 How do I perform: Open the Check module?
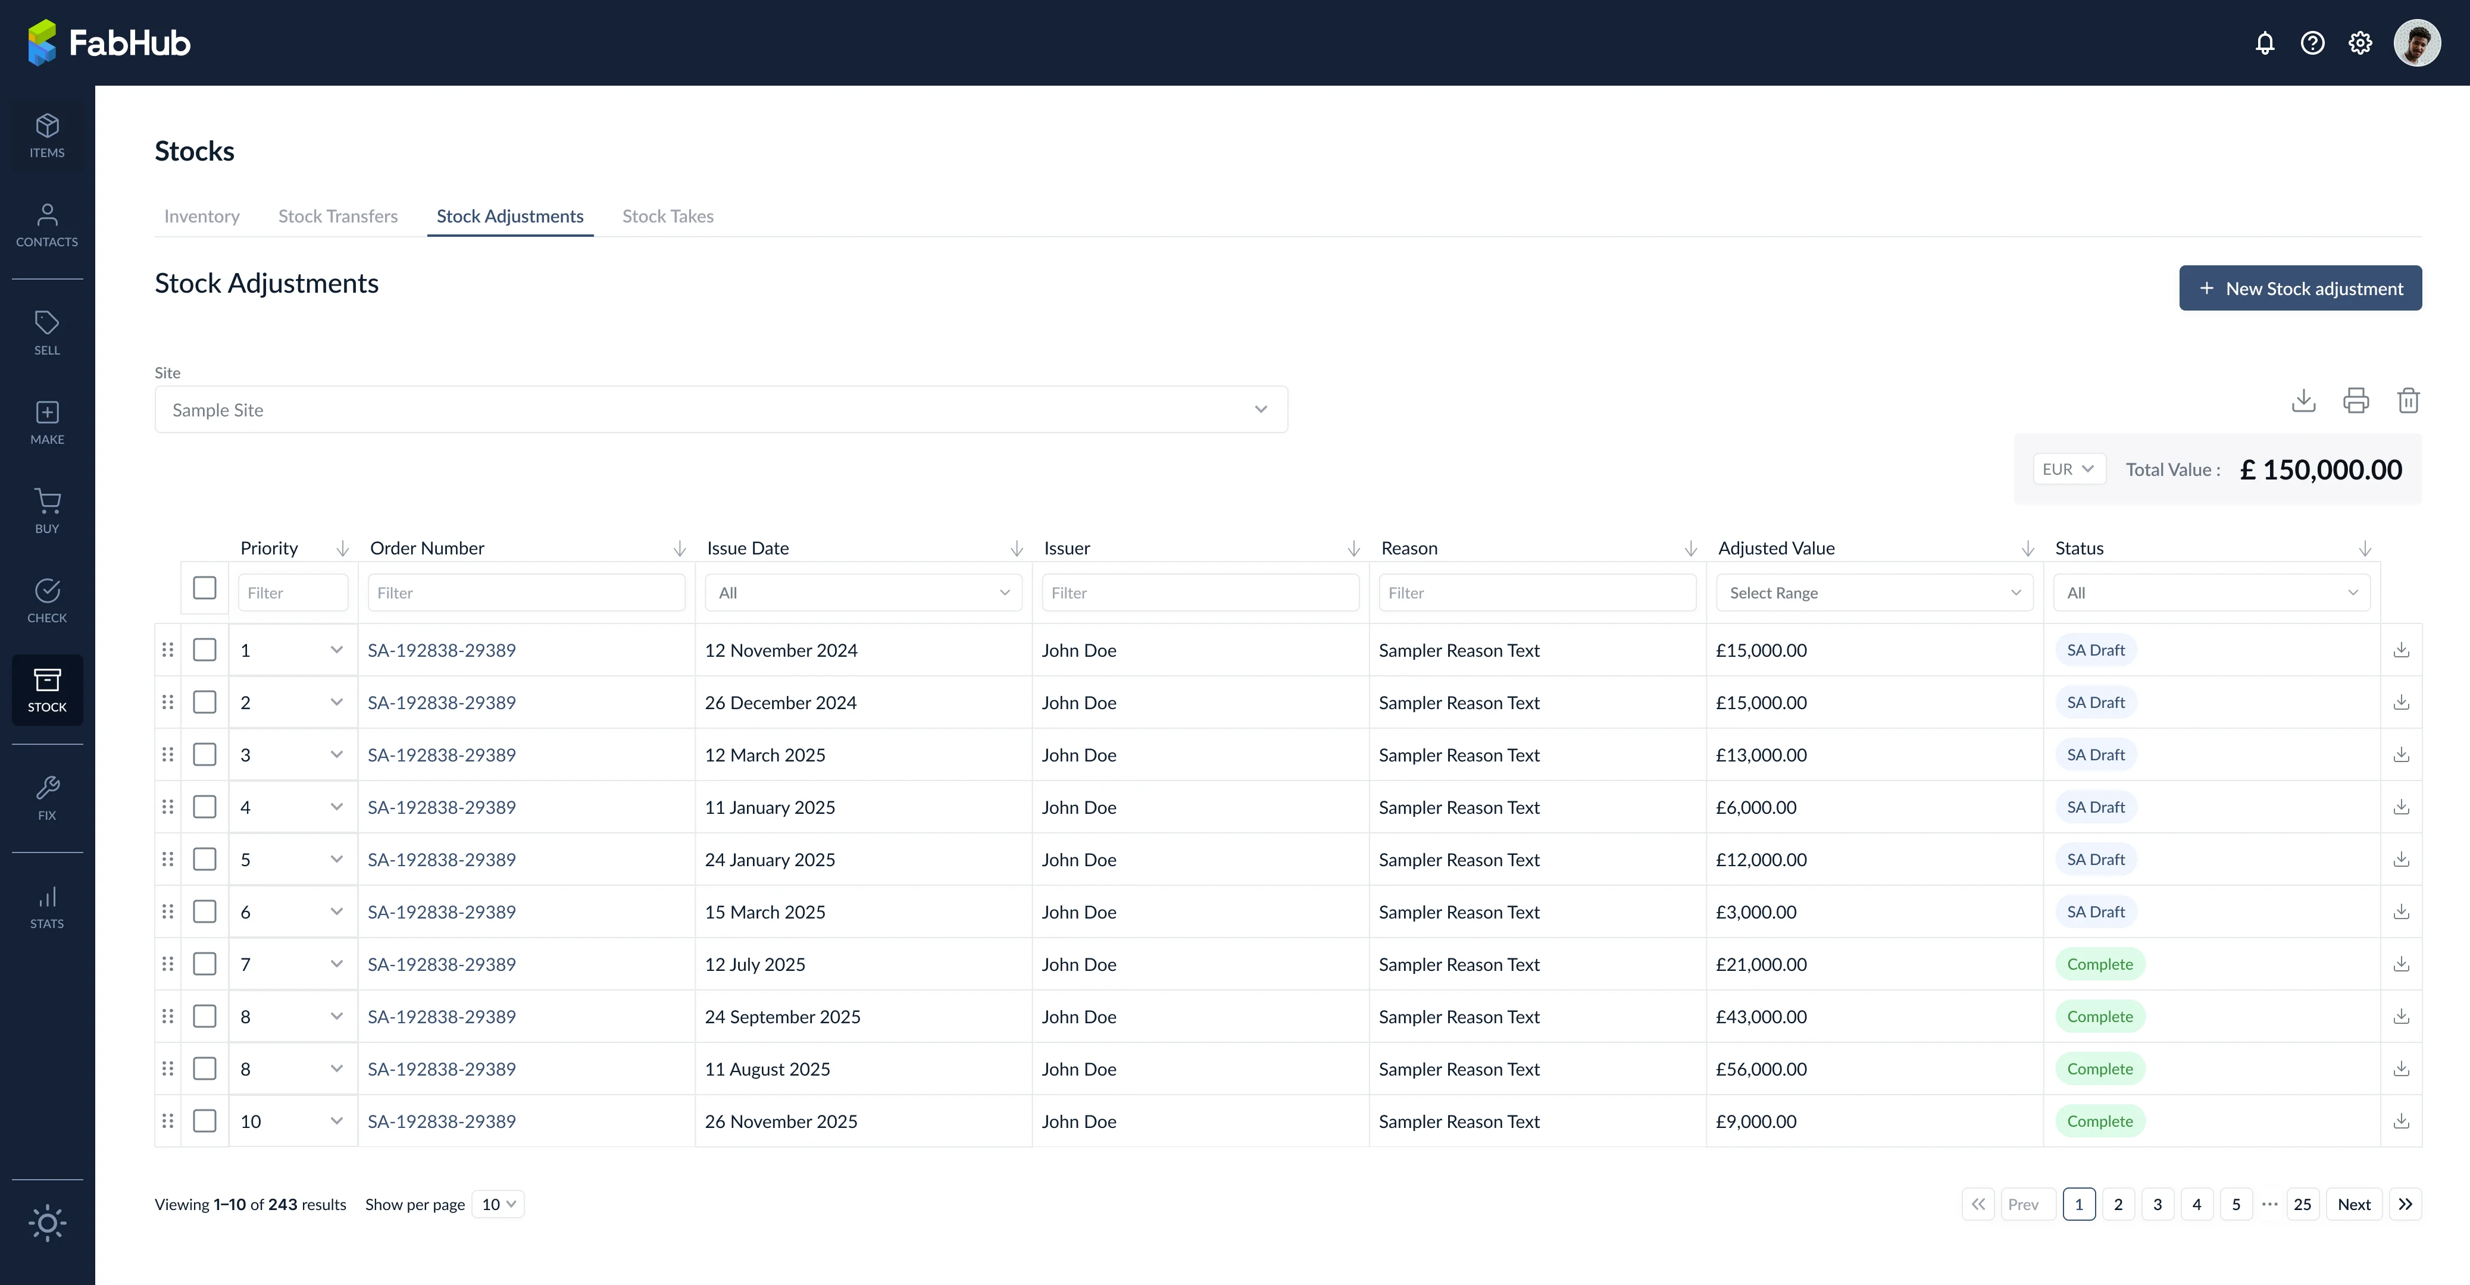point(47,601)
